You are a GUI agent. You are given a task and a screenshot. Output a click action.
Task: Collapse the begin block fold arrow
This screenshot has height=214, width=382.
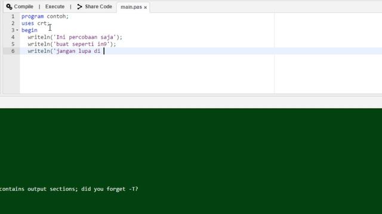(x=17, y=30)
